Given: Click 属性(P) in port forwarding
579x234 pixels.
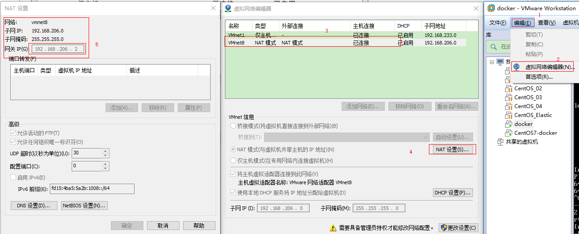Looking at the screenshot, I should [194, 108].
